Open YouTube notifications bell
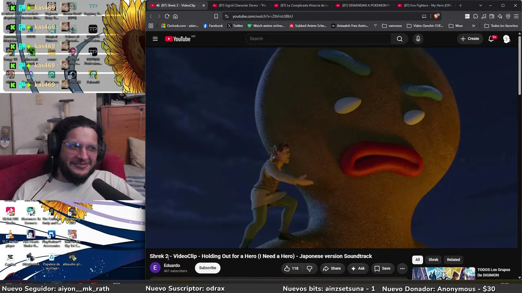Image resolution: width=522 pixels, height=293 pixels. pyautogui.click(x=491, y=39)
